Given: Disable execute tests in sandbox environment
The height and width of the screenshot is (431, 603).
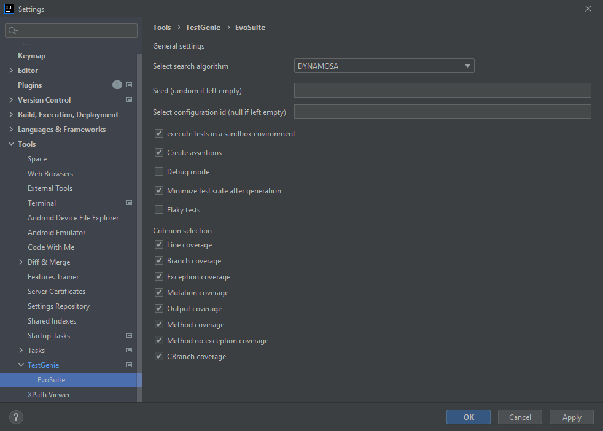Looking at the screenshot, I should tap(159, 133).
